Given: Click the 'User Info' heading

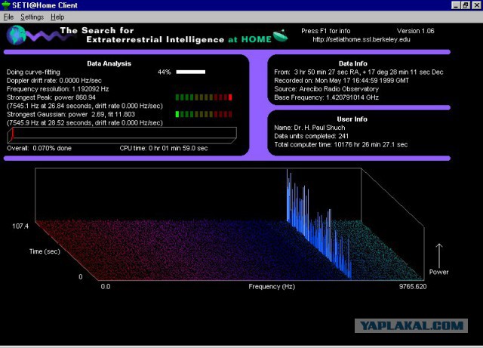Looking at the screenshot, I should pos(352,119).
